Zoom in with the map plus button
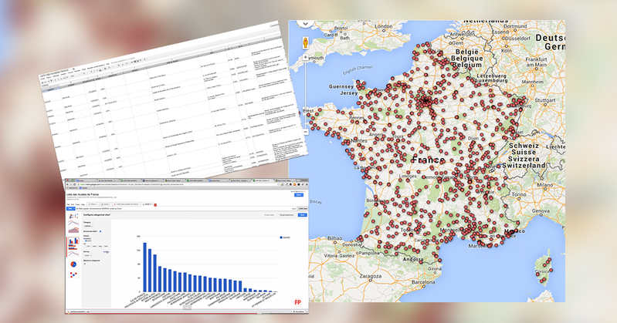Viewport: 617px width, 323px height. coord(305,57)
